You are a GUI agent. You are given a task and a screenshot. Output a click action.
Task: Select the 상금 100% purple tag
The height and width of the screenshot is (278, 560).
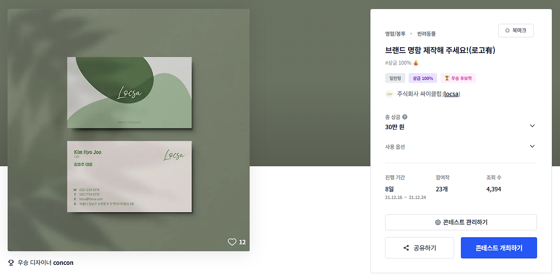[423, 78]
